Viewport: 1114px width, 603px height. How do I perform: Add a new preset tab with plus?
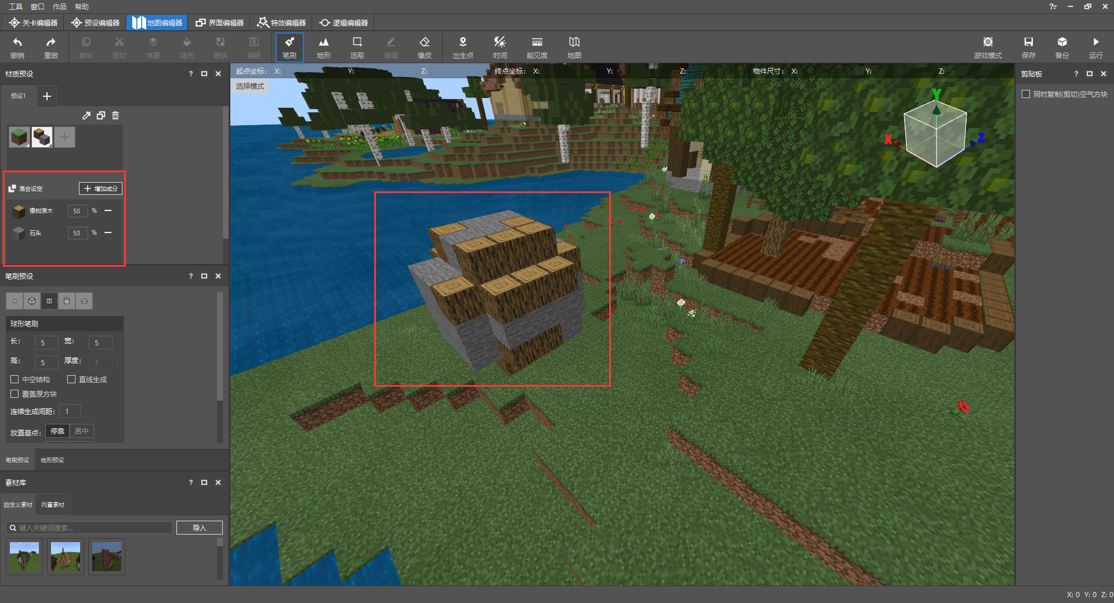(47, 96)
